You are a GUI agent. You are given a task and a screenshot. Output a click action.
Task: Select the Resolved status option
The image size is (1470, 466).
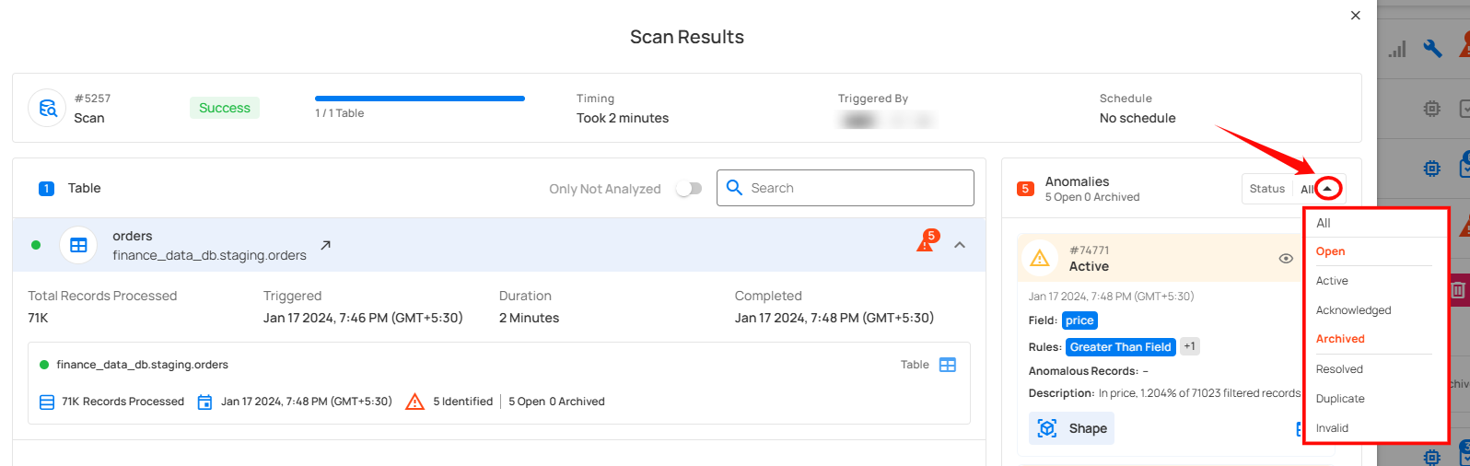click(x=1339, y=369)
